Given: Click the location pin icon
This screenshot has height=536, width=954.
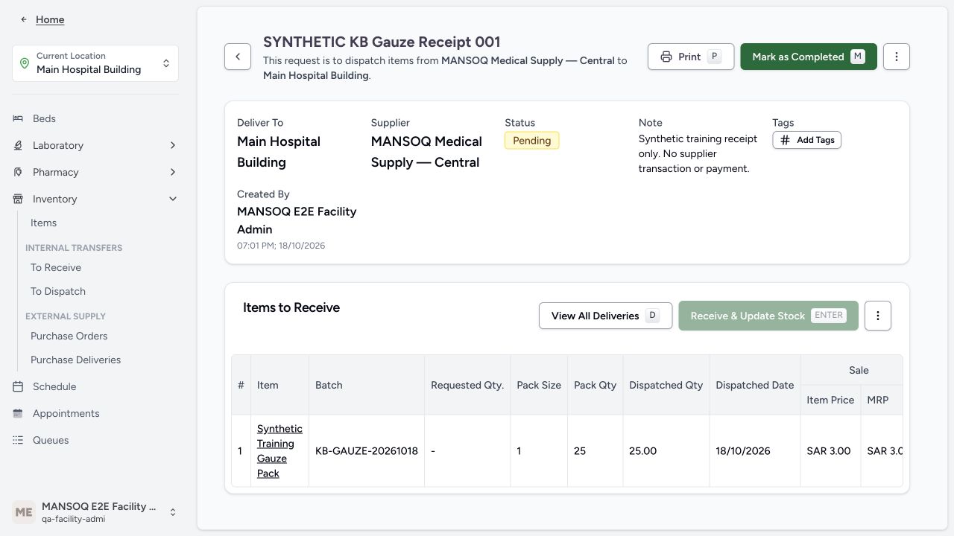Looking at the screenshot, I should click(25, 63).
